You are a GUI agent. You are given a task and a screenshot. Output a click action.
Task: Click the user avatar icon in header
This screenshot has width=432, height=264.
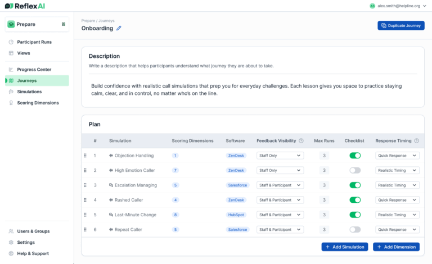[x=372, y=6]
